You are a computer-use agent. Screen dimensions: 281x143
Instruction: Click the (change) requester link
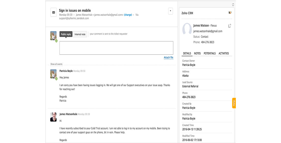[x=128, y=15]
